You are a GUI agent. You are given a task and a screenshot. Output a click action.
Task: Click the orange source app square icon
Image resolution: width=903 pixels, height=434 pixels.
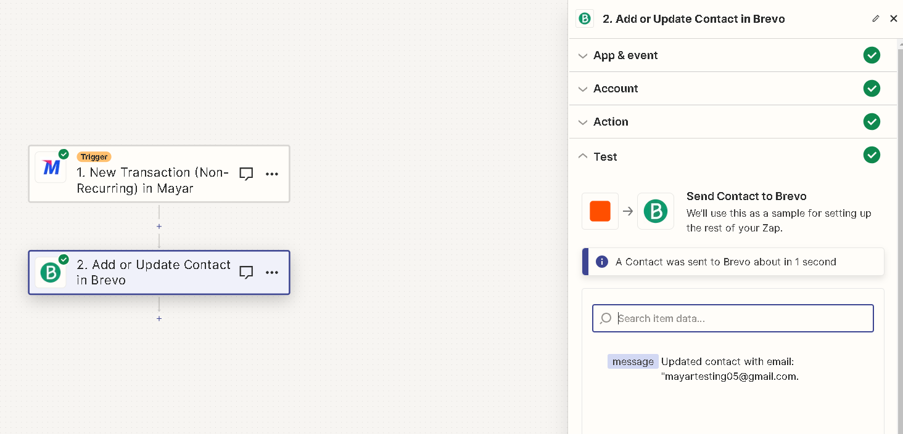600,211
